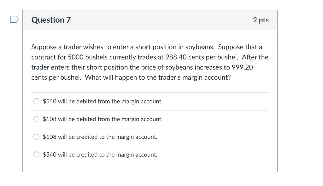Click the 2 pts label

point(261,20)
